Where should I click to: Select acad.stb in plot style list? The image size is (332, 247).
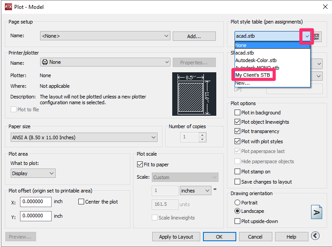pyautogui.click(x=272, y=53)
